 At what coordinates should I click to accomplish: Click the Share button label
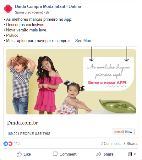point(108,154)
